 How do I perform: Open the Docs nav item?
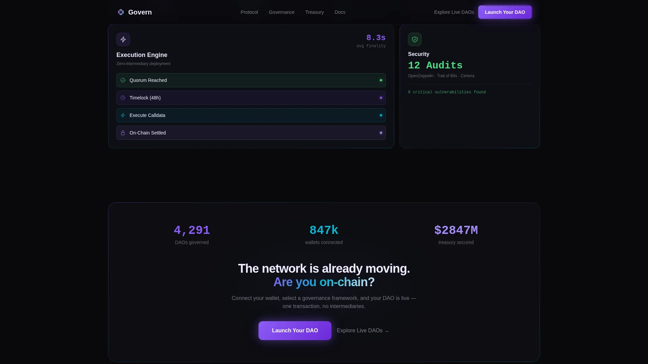[x=340, y=12]
